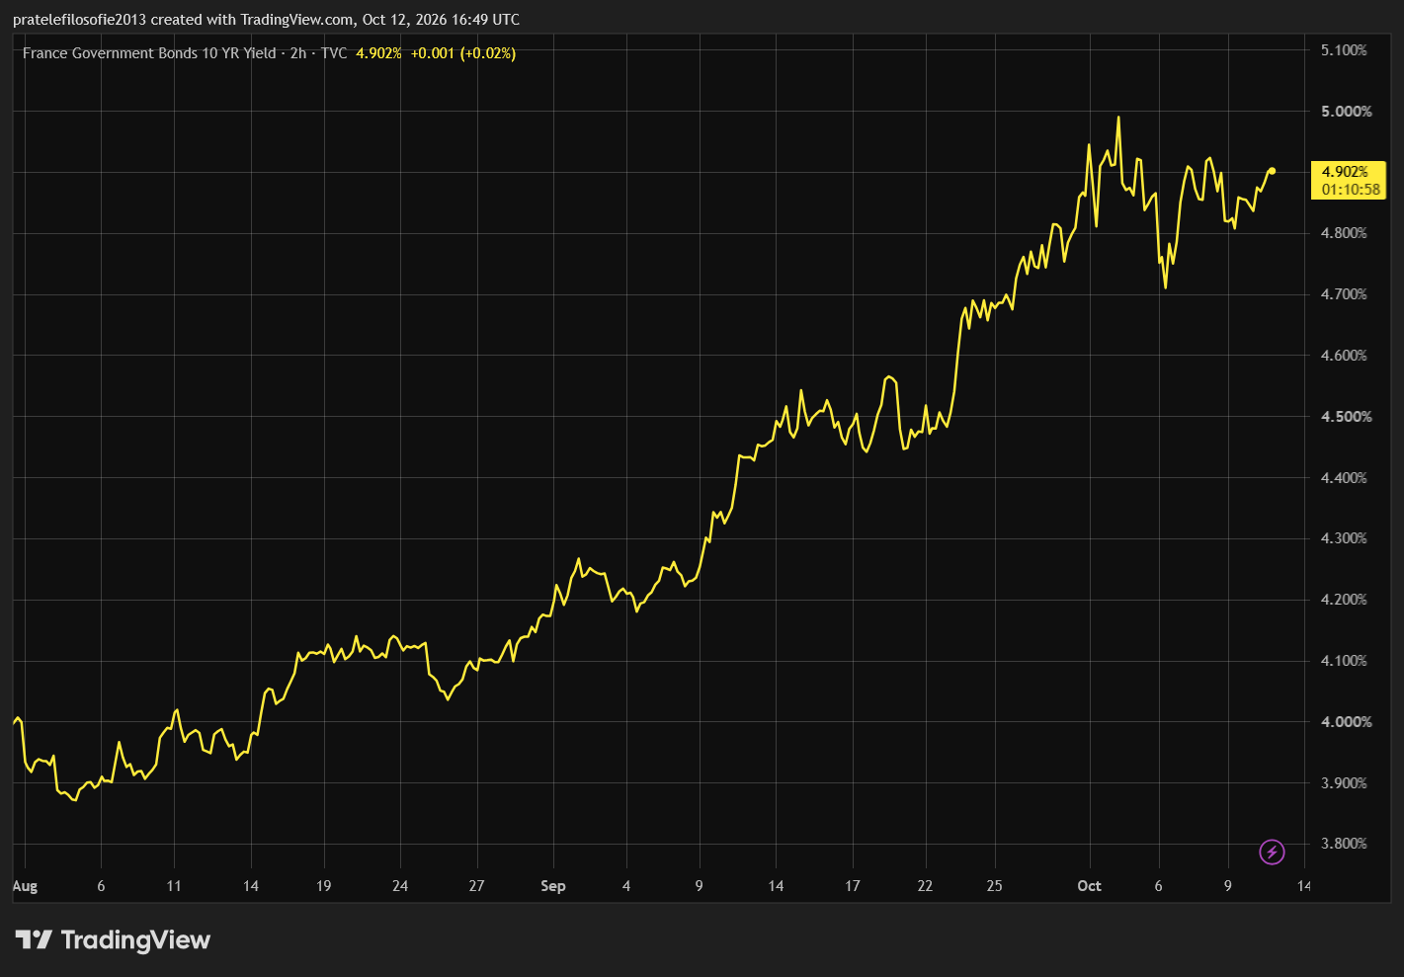Click the 4.600% price axis label
1404x977 pixels.
point(1344,356)
